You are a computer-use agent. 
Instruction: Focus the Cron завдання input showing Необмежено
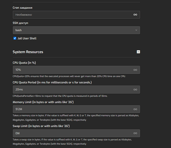click(76, 15)
